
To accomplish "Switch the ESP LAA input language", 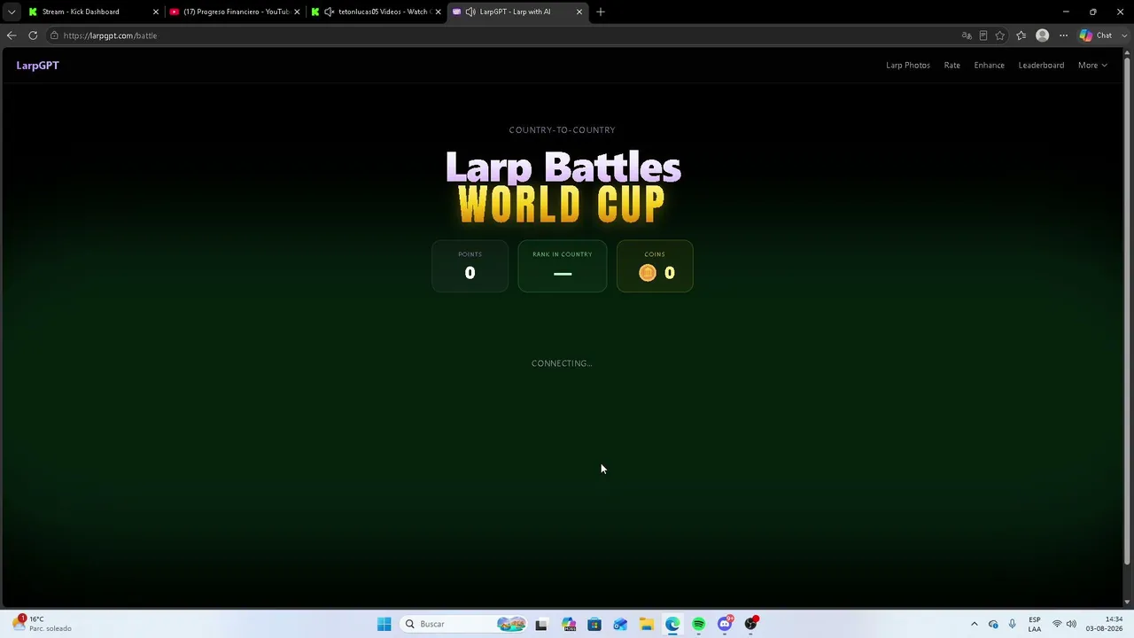I will pos(1035,624).
